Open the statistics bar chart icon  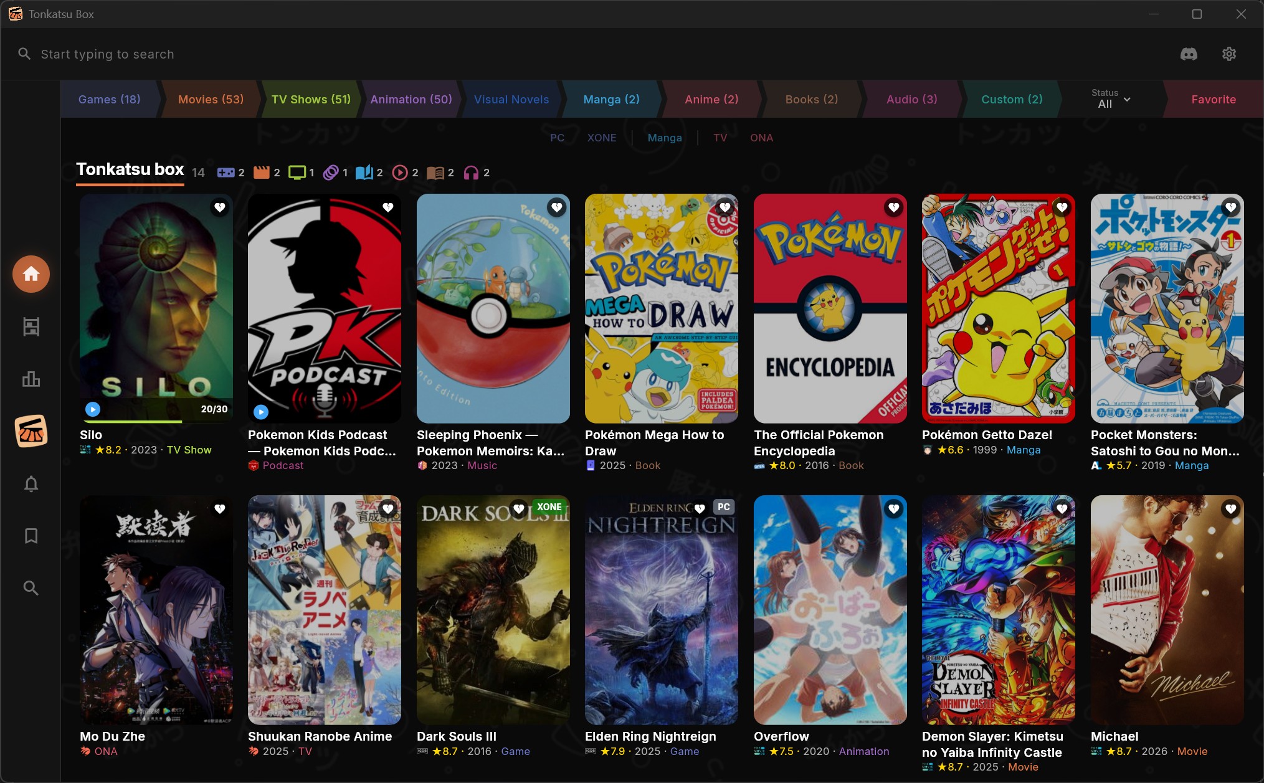[31, 379]
